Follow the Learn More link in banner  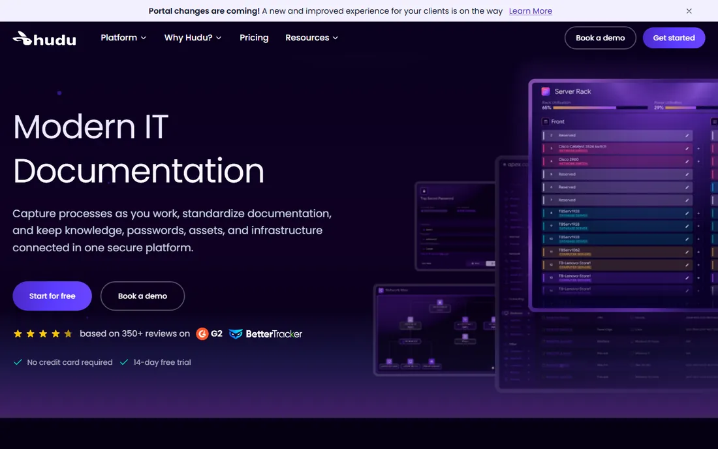[530, 11]
